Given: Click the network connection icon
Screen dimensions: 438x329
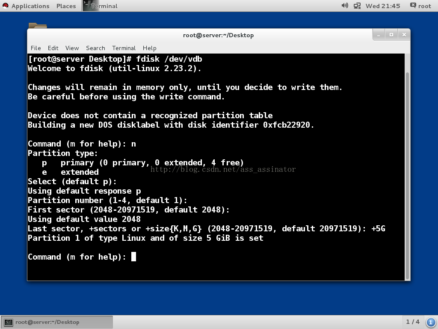Looking at the screenshot, I should point(357,6).
